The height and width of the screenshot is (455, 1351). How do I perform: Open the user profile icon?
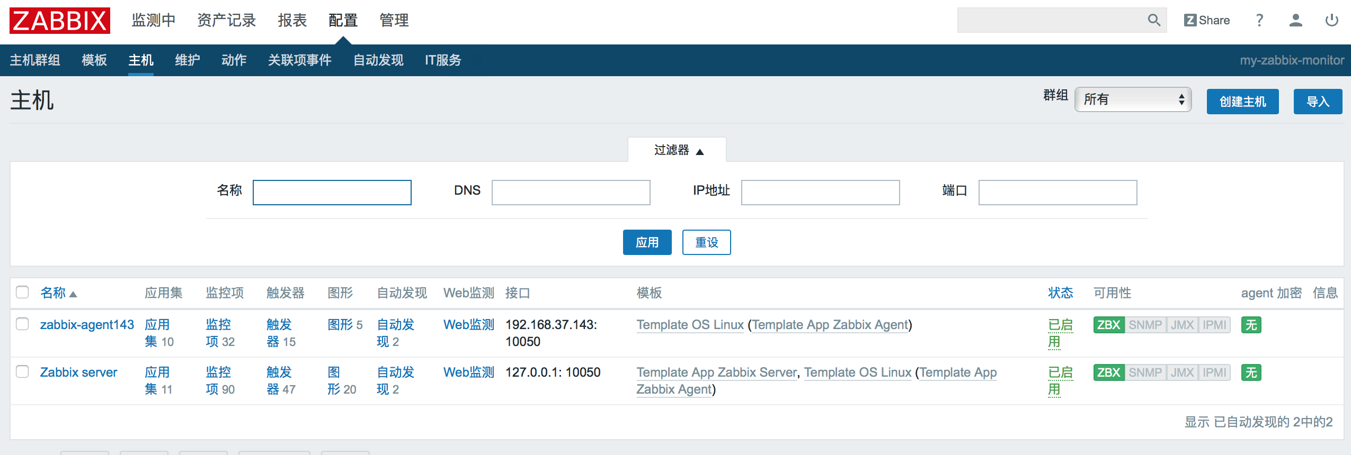tap(1295, 20)
